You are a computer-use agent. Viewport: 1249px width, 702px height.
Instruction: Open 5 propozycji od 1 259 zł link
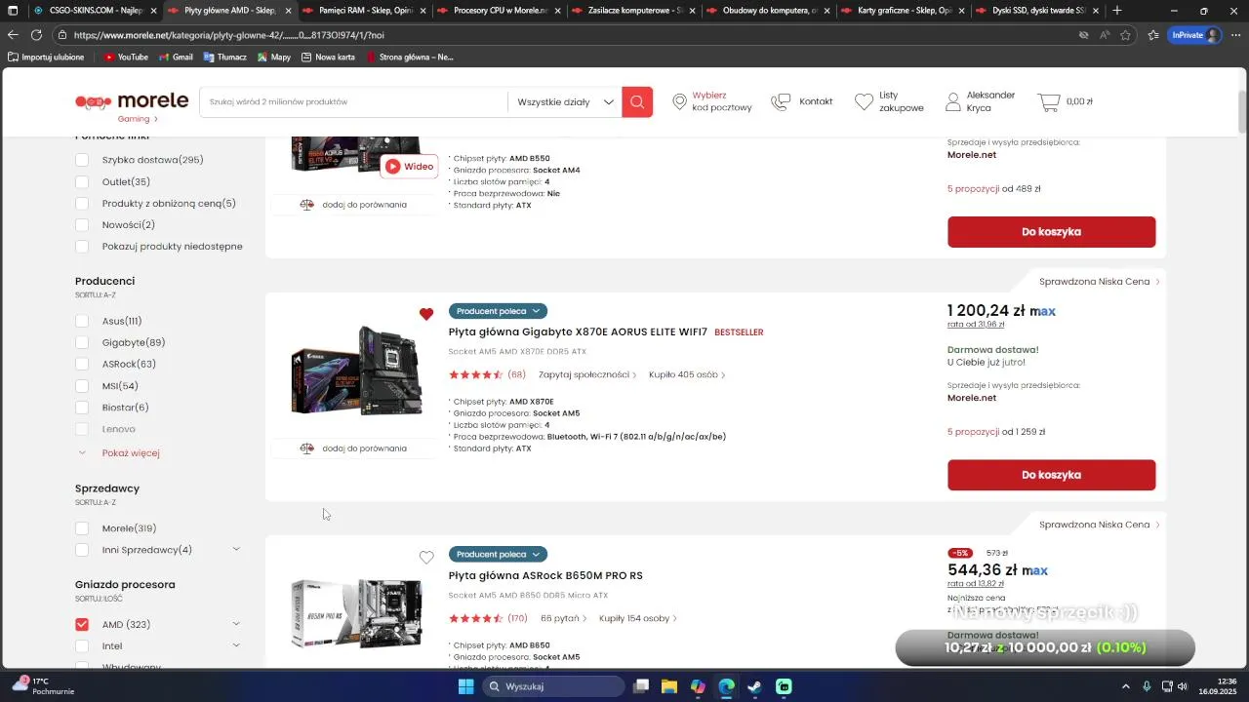coord(995,432)
